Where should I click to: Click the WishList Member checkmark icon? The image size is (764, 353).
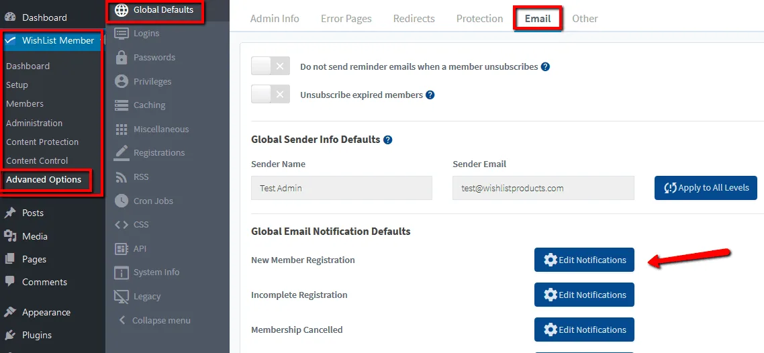(x=11, y=40)
